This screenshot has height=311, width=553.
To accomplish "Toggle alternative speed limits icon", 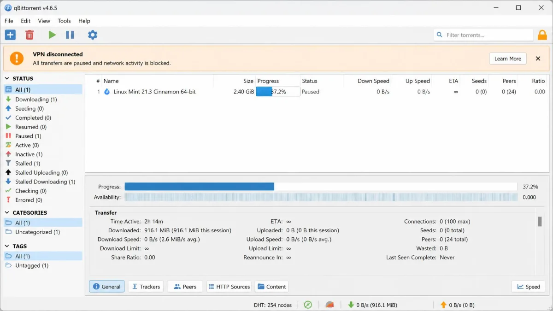I will [x=329, y=305].
